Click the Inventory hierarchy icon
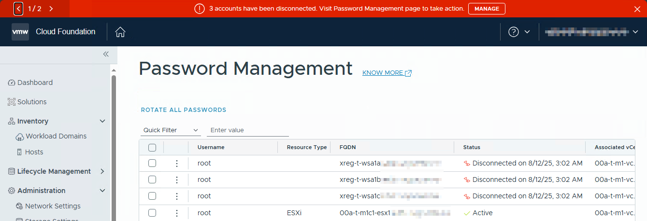 [12, 121]
